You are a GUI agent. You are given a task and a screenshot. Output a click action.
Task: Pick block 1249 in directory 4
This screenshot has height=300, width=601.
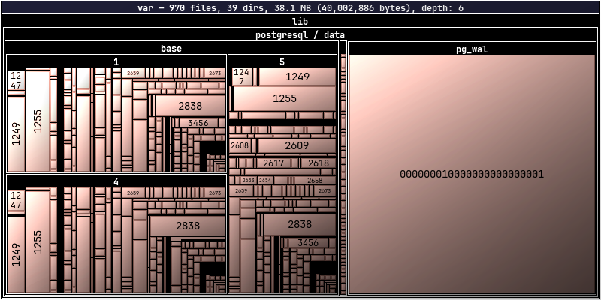[x=16, y=254]
